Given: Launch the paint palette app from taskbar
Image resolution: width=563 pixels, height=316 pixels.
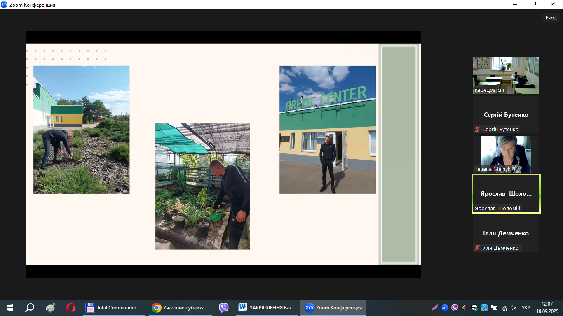Looking at the screenshot, I should pyautogui.click(x=50, y=308).
